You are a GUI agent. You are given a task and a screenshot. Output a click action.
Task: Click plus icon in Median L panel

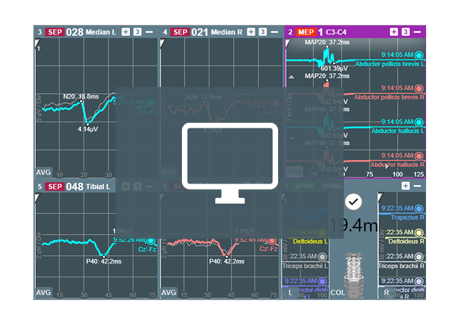[126, 32]
